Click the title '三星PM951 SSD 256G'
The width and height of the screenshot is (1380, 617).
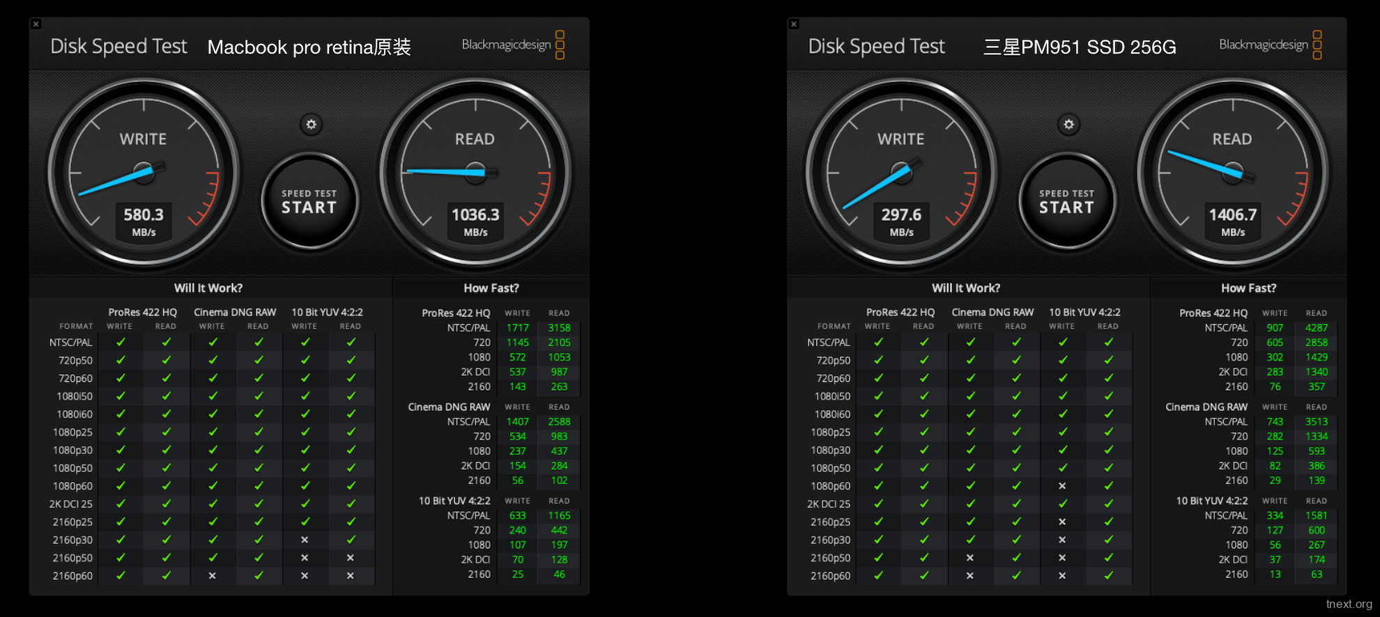(x=1080, y=47)
